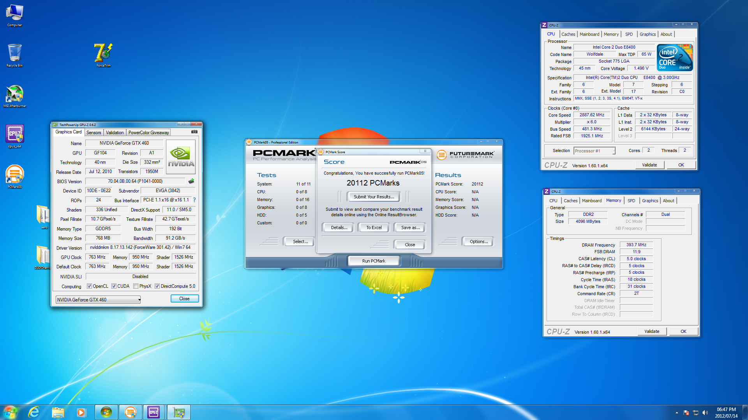This screenshot has height=420, width=748.
Task: Launch the MSI Afterburner desktop shortcut
Action: point(14,96)
